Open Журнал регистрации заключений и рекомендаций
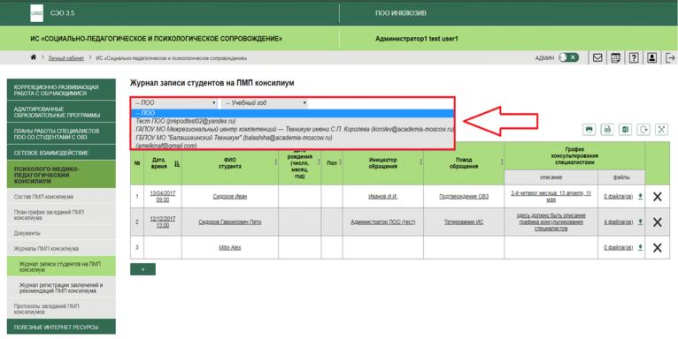 tap(61, 288)
